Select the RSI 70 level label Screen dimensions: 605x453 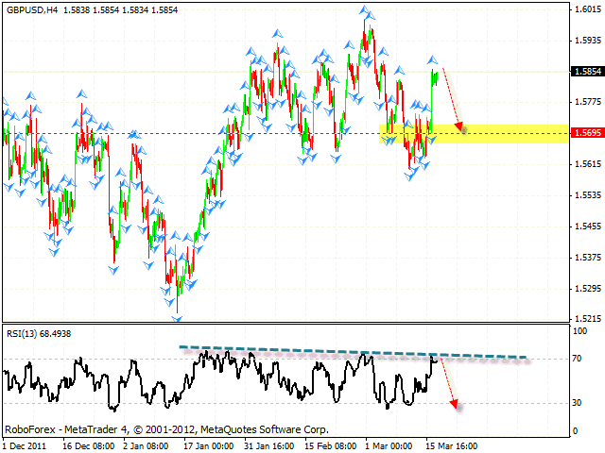pos(576,360)
